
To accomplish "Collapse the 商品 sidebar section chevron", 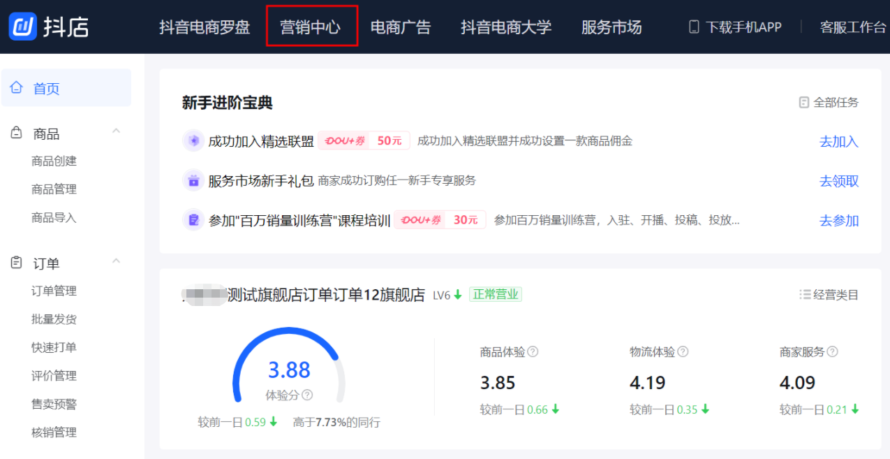I will (117, 131).
